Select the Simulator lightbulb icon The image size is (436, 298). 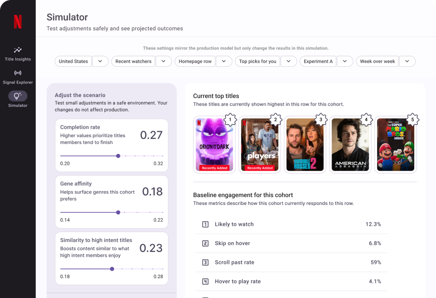coord(18,96)
